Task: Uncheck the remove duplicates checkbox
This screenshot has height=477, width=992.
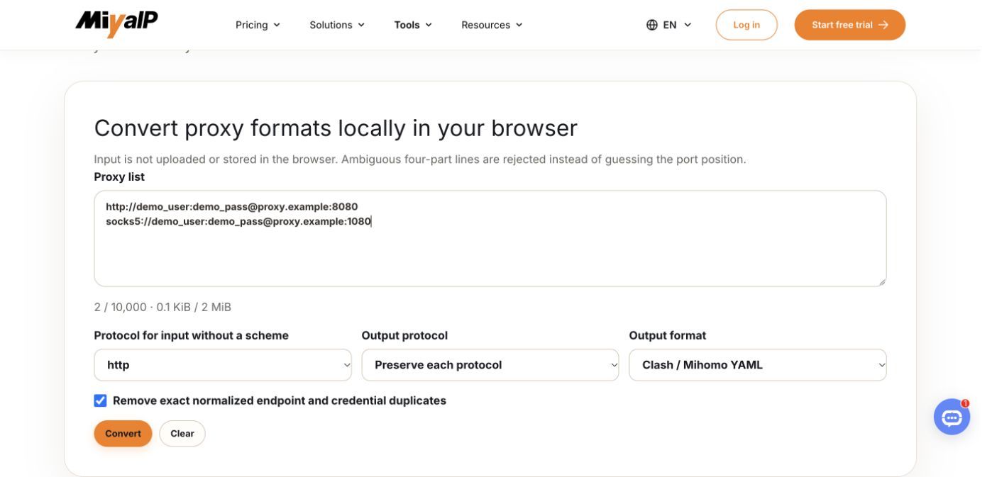Action: point(100,400)
